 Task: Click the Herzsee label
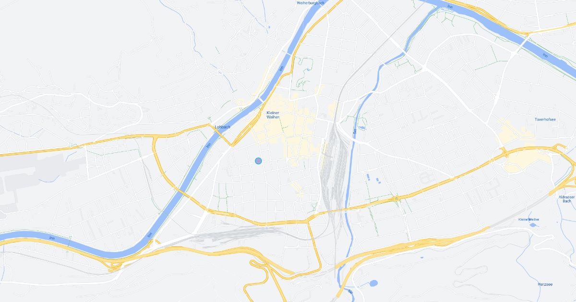545,284
